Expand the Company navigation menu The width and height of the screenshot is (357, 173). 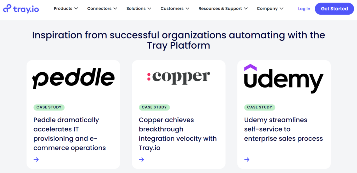270,9
